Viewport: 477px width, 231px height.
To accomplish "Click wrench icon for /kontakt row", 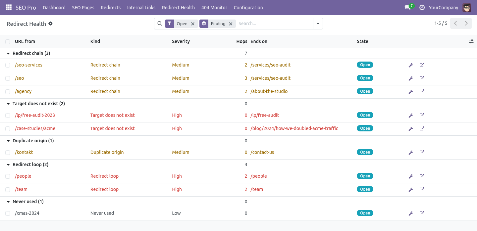I will [411, 153].
